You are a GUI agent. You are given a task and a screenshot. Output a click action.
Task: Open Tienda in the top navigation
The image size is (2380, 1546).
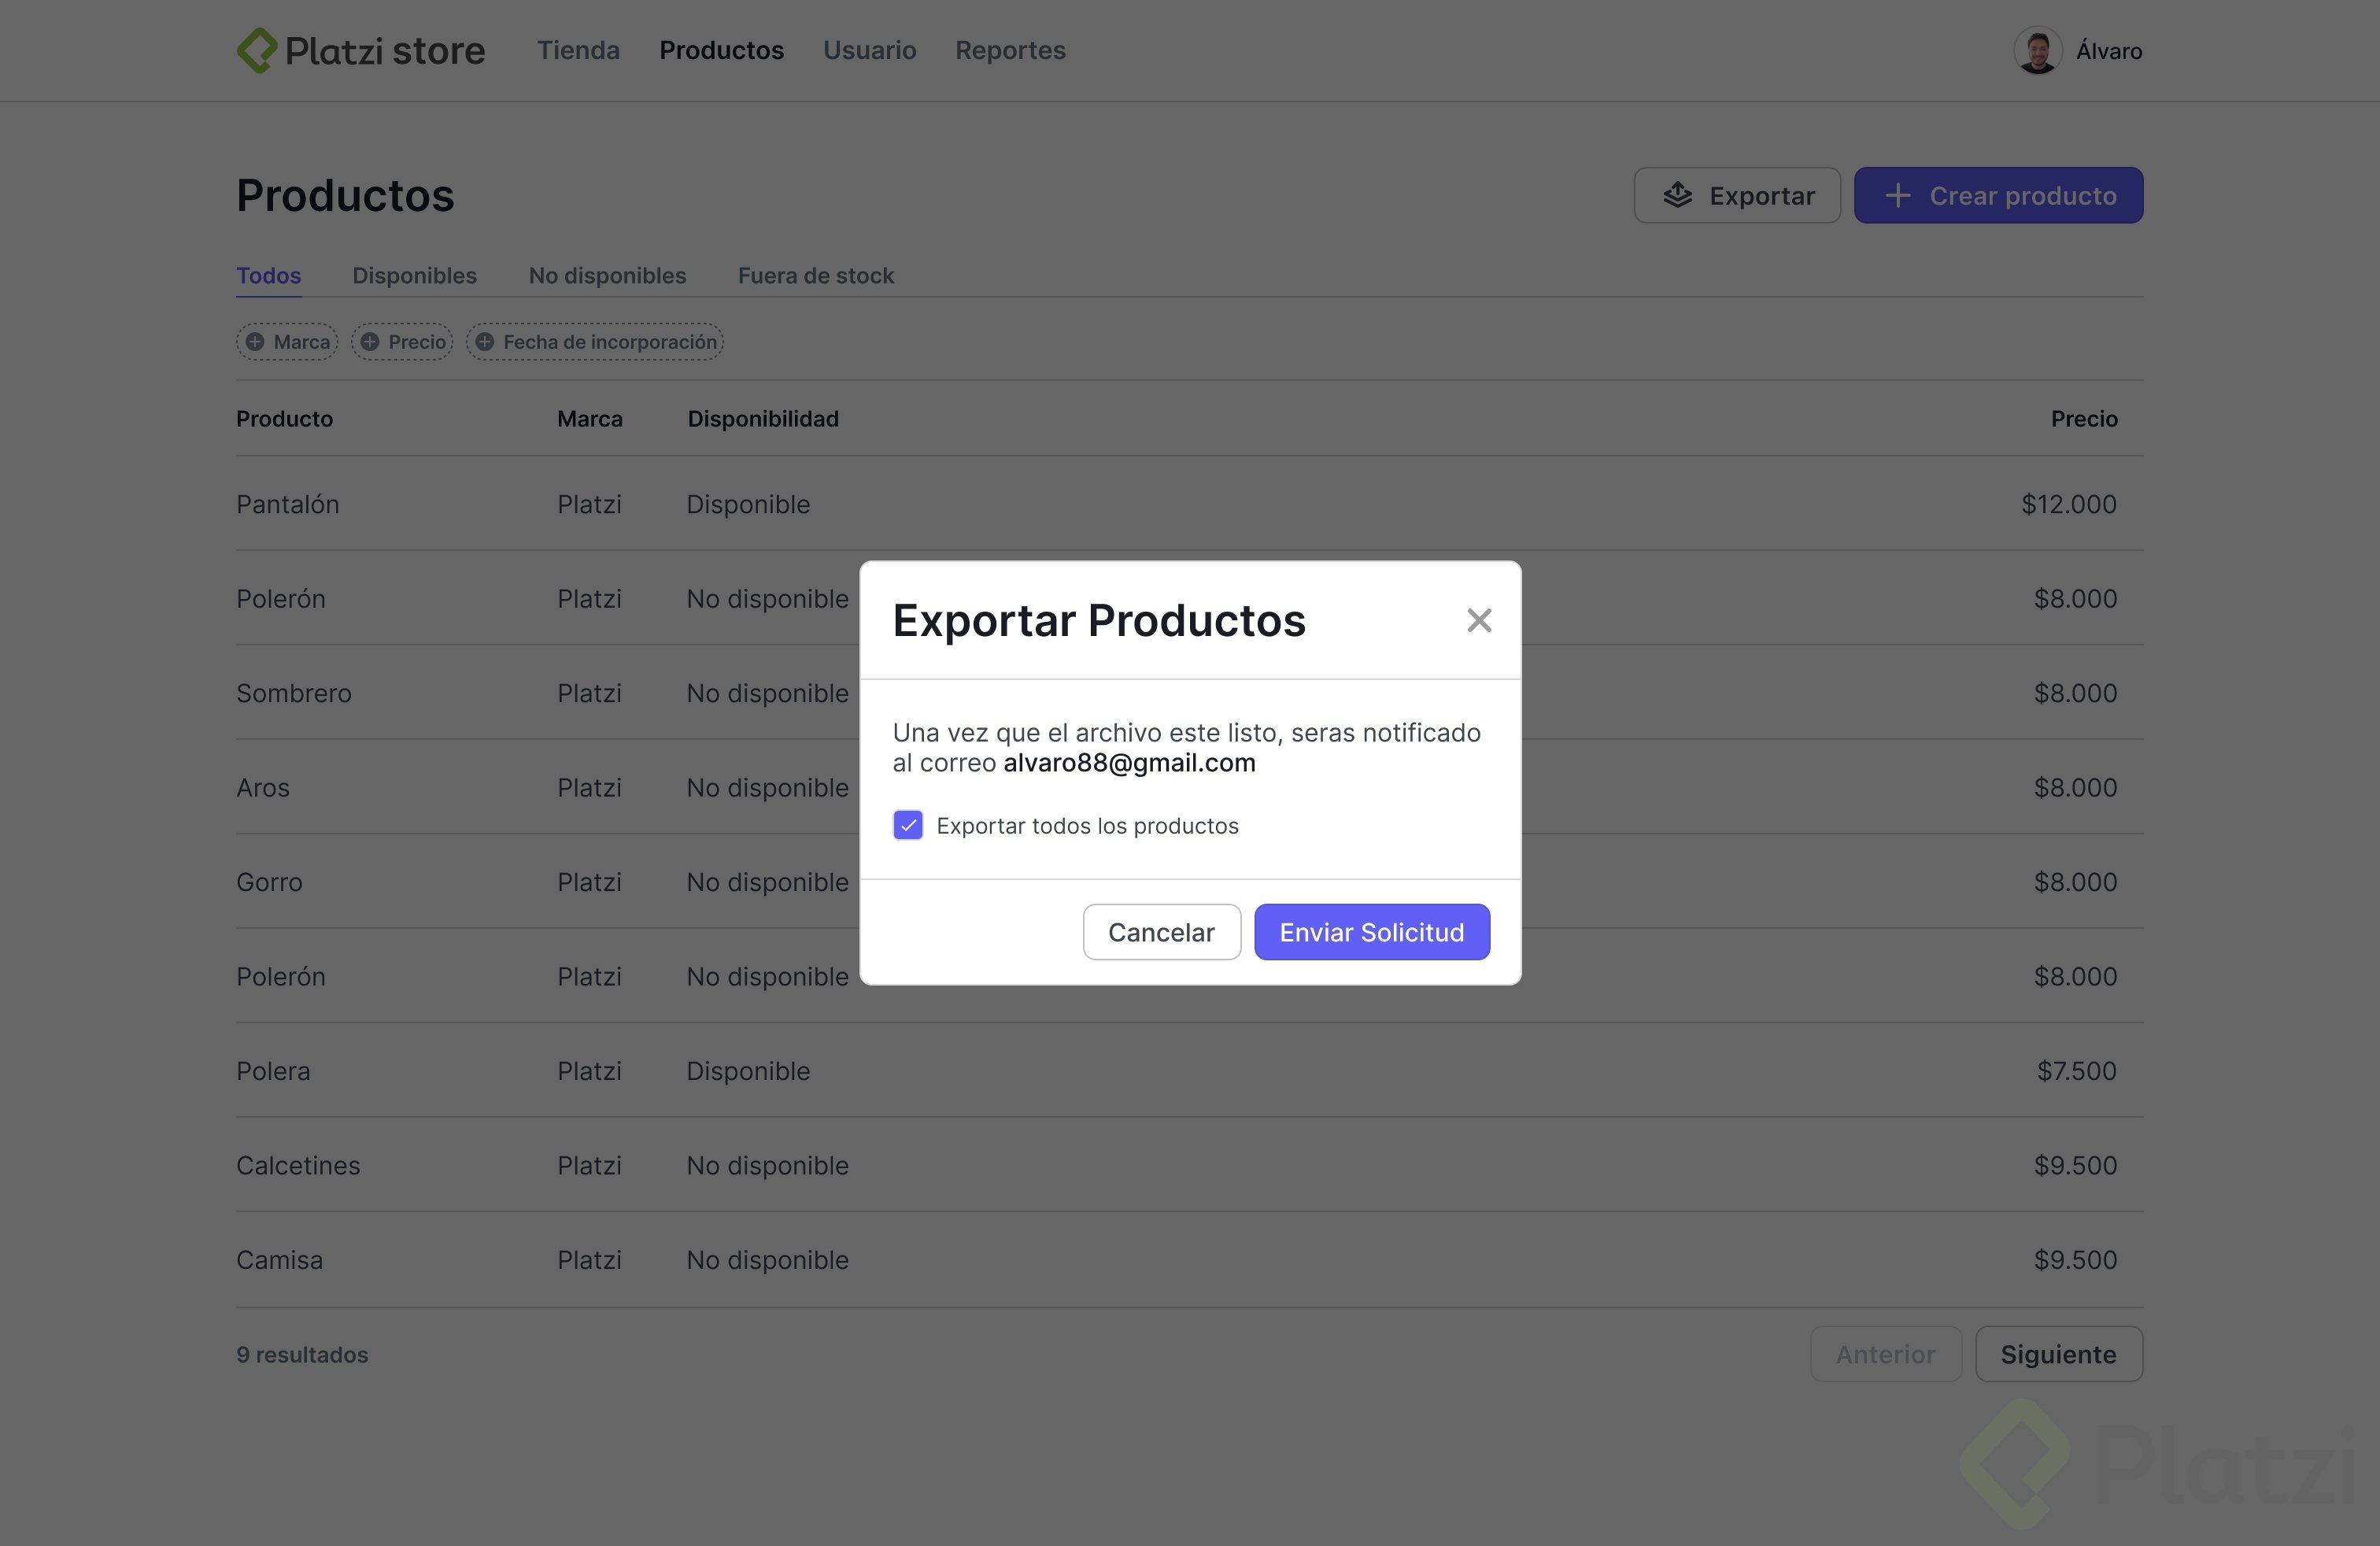[x=578, y=50]
